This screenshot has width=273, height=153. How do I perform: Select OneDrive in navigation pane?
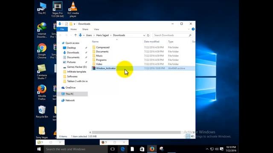70,88
